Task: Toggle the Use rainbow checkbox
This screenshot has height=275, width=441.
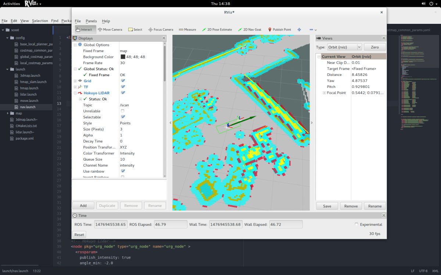Action: [123, 171]
